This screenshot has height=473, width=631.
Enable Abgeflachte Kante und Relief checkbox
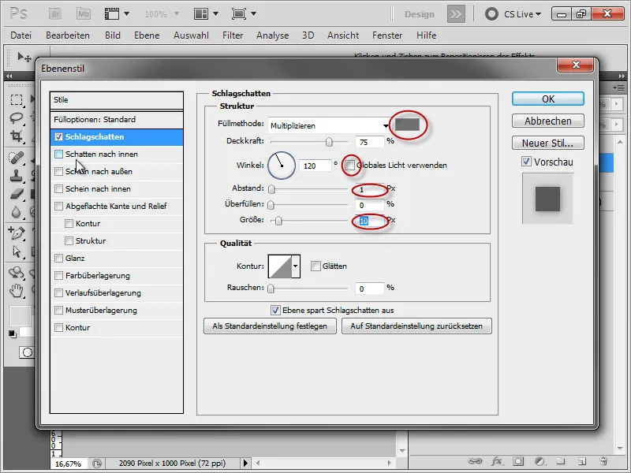[58, 206]
